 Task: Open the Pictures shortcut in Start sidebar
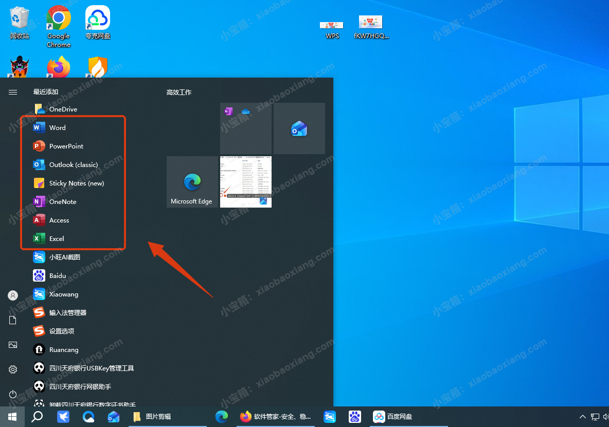click(x=13, y=345)
